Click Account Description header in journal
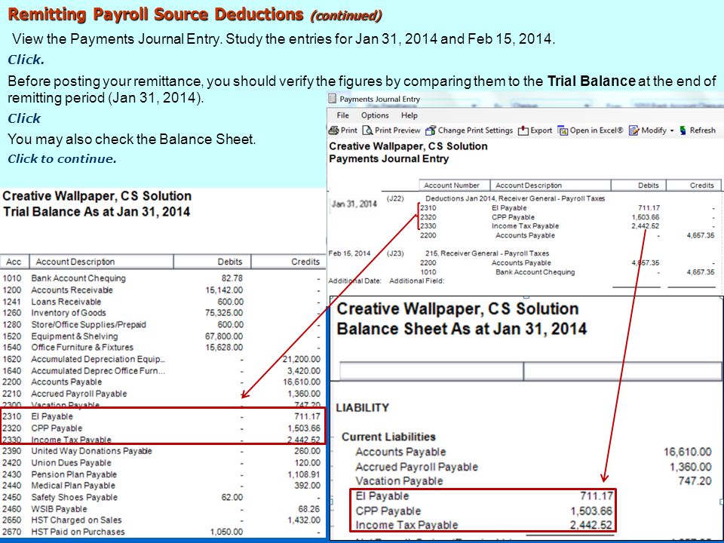 (x=551, y=186)
